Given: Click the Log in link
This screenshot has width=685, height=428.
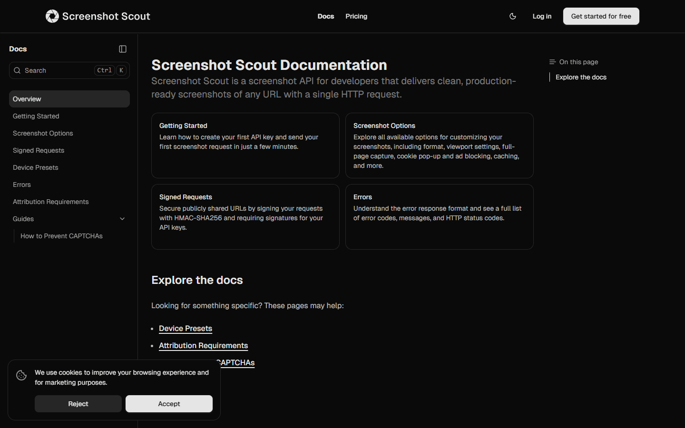Looking at the screenshot, I should [542, 16].
